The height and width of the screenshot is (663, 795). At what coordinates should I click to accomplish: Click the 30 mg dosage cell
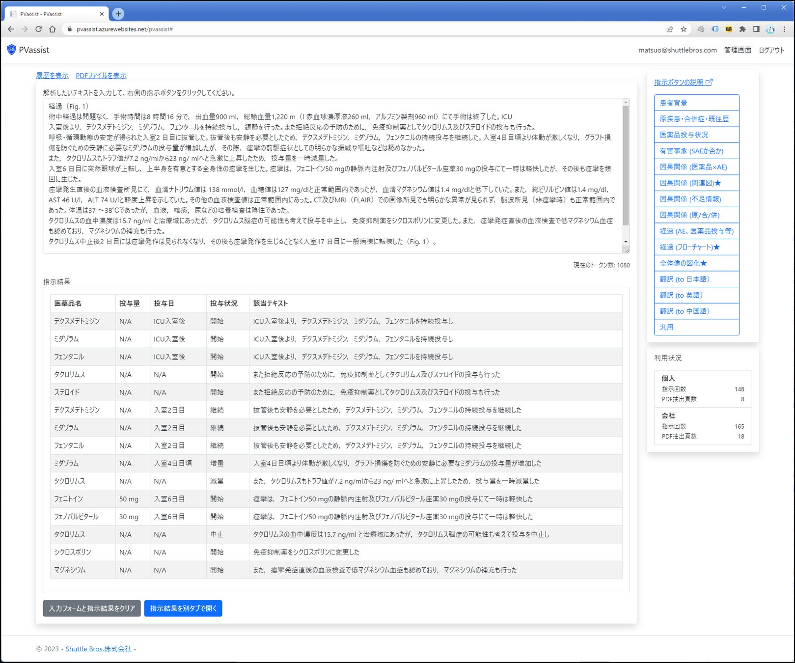click(x=133, y=517)
